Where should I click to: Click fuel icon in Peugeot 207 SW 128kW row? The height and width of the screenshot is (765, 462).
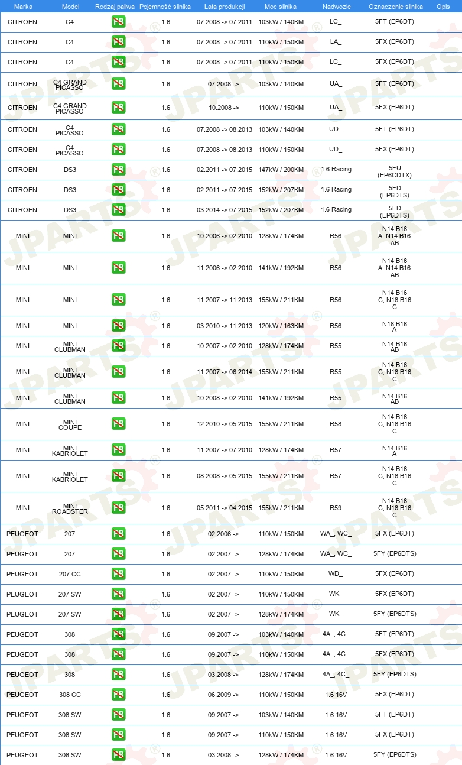(118, 614)
